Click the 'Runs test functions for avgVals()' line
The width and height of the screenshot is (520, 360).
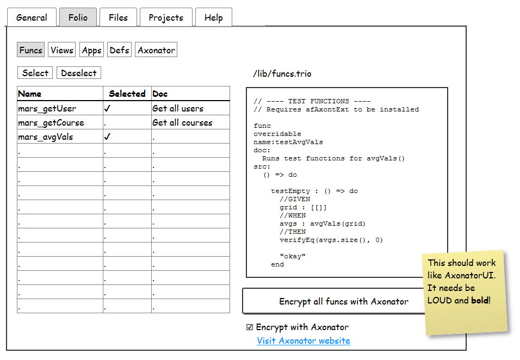[x=333, y=158]
